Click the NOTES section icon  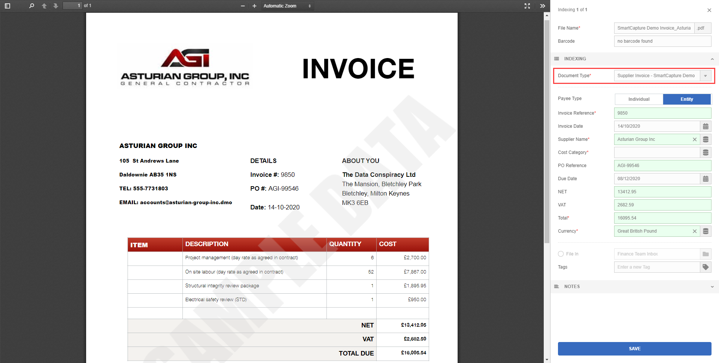point(556,287)
